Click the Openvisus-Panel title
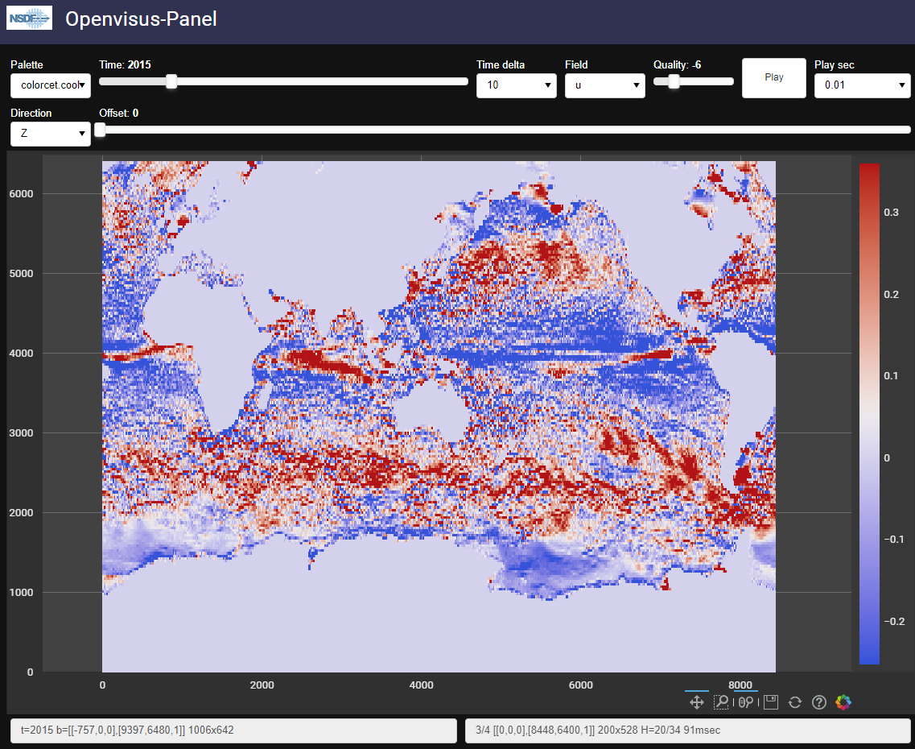915x749 pixels. [141, 19]
